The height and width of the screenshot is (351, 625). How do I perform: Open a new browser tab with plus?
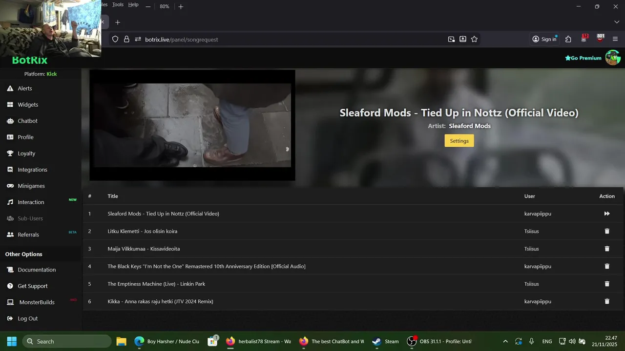(118, 22)
